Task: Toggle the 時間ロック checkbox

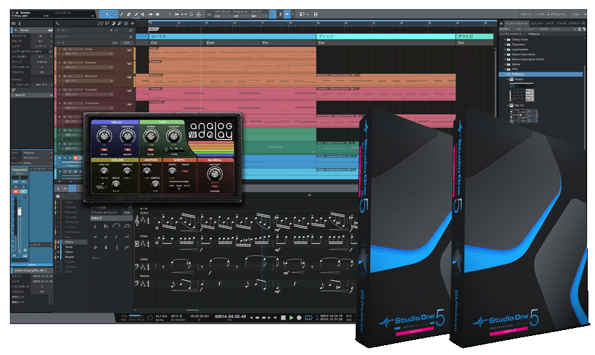Action: click(x=51, y=297)
